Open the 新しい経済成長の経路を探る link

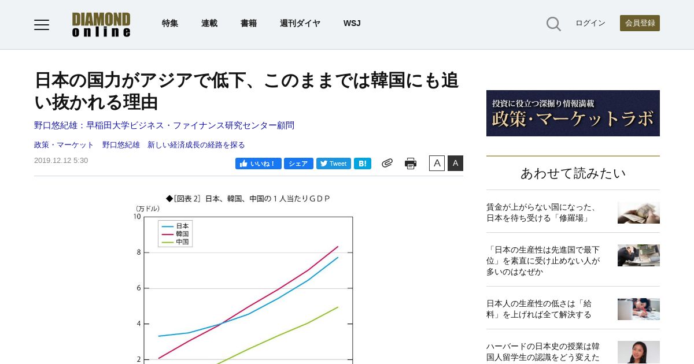(196, 145)
